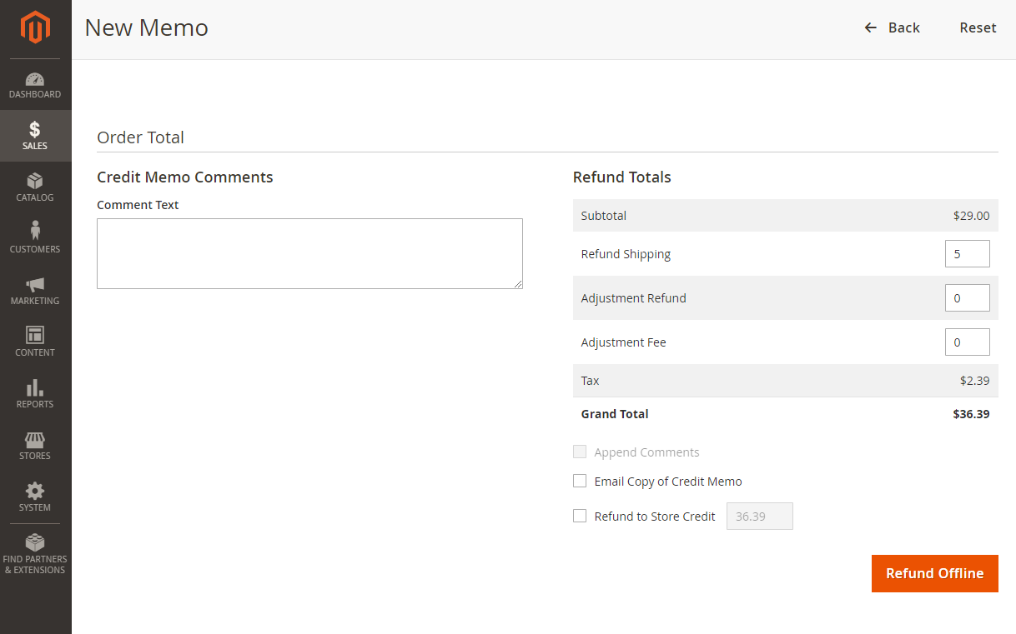This screenshot has height=634, width=1016.
Task: Click the Refund Offline button
Action: pos(935,573)
